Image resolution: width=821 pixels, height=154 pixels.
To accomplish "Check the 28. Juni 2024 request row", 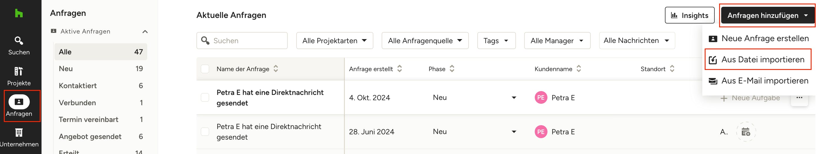I will click(205, 132).
